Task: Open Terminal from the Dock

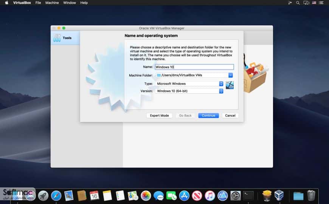Action: click(248, 196)
